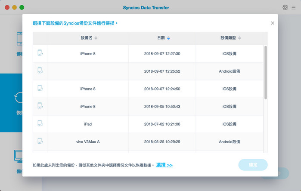Select vivo V3Max A device name
Viewport: 301px width, 191px height.
[88, 142]
